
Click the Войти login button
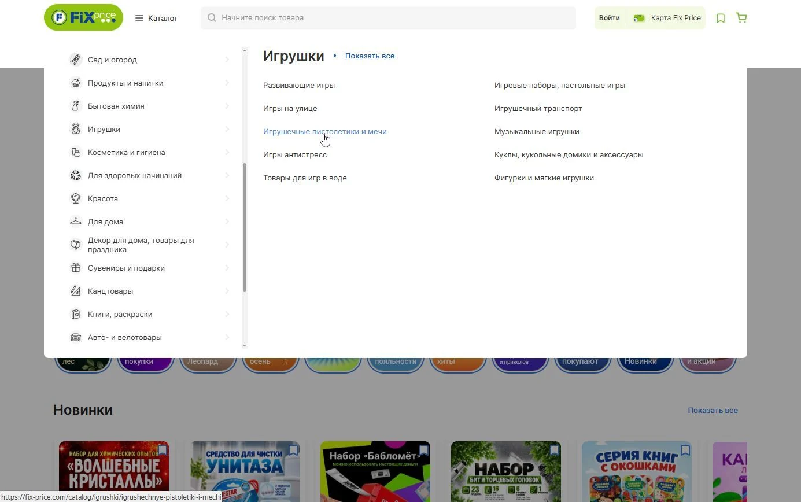[x=609, y=18]
